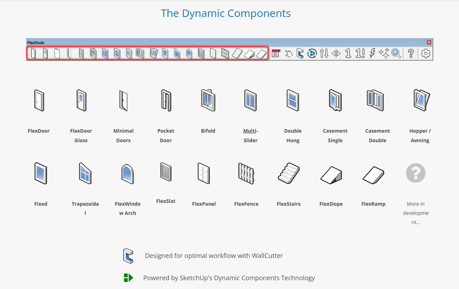Click the gray question mark circle icon
The width and height of the screenshot is (459, 289).
[416, 173]
